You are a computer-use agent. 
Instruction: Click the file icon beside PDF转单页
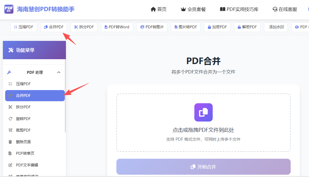[x=10, y=153]
